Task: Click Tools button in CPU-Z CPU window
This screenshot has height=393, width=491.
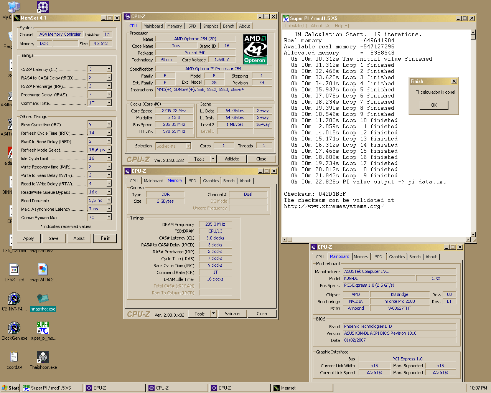Action: tap(199, 159)
